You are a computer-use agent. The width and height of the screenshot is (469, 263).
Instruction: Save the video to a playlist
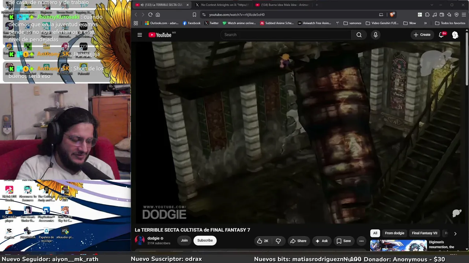[344, 241]
